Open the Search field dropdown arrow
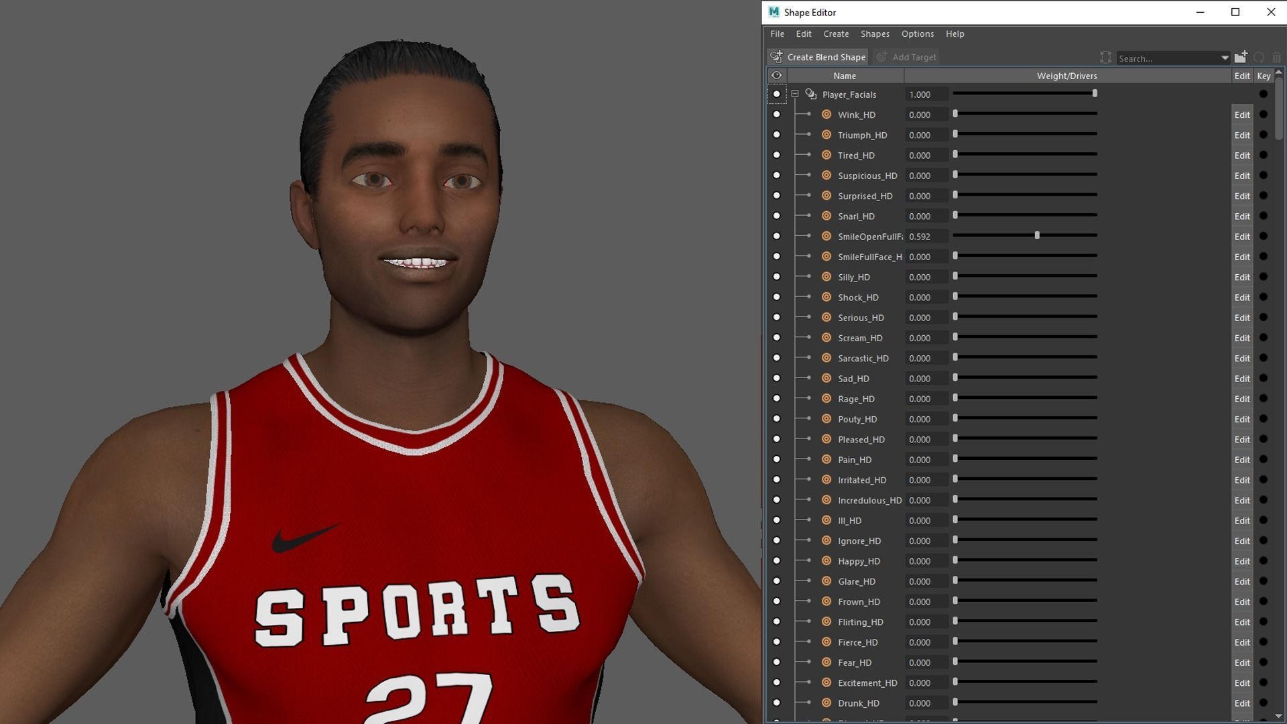The width and height of the screenshot is (1287, 724). tap(1225, 58)
